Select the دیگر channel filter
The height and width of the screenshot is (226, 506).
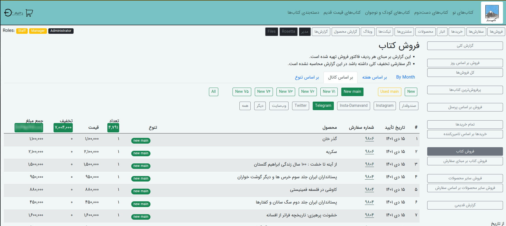pos(260,106)
